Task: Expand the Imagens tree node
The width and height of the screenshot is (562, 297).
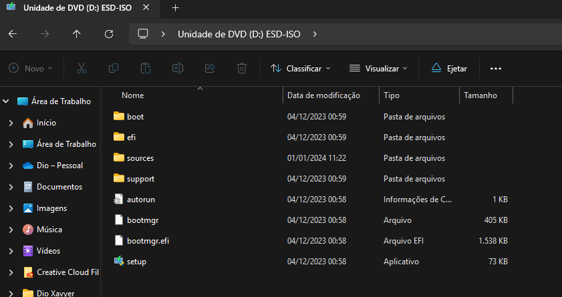Action: (x=11, y=208)
